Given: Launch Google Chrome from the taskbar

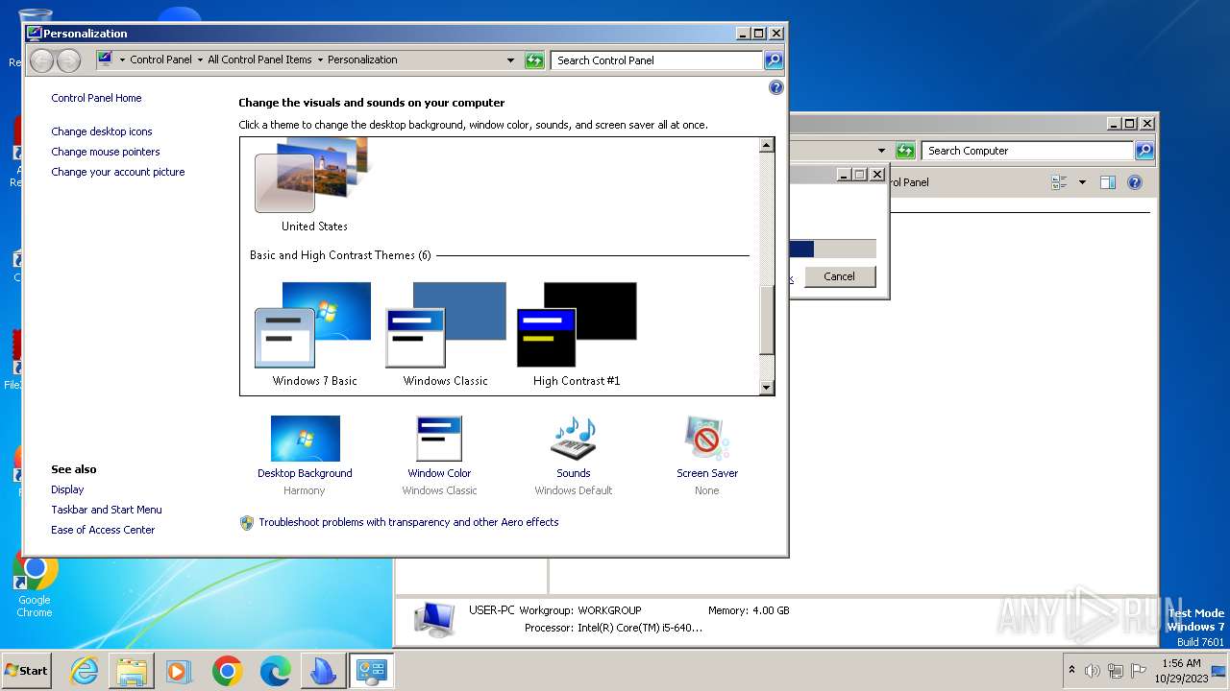Looking at the screenshot, I should tap(227, 671).
